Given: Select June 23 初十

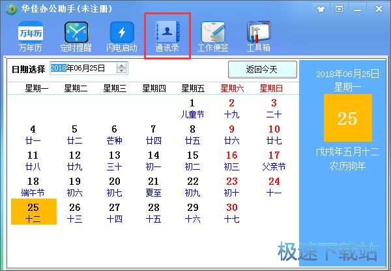Looking at the screenshot, I should point(231,187).
